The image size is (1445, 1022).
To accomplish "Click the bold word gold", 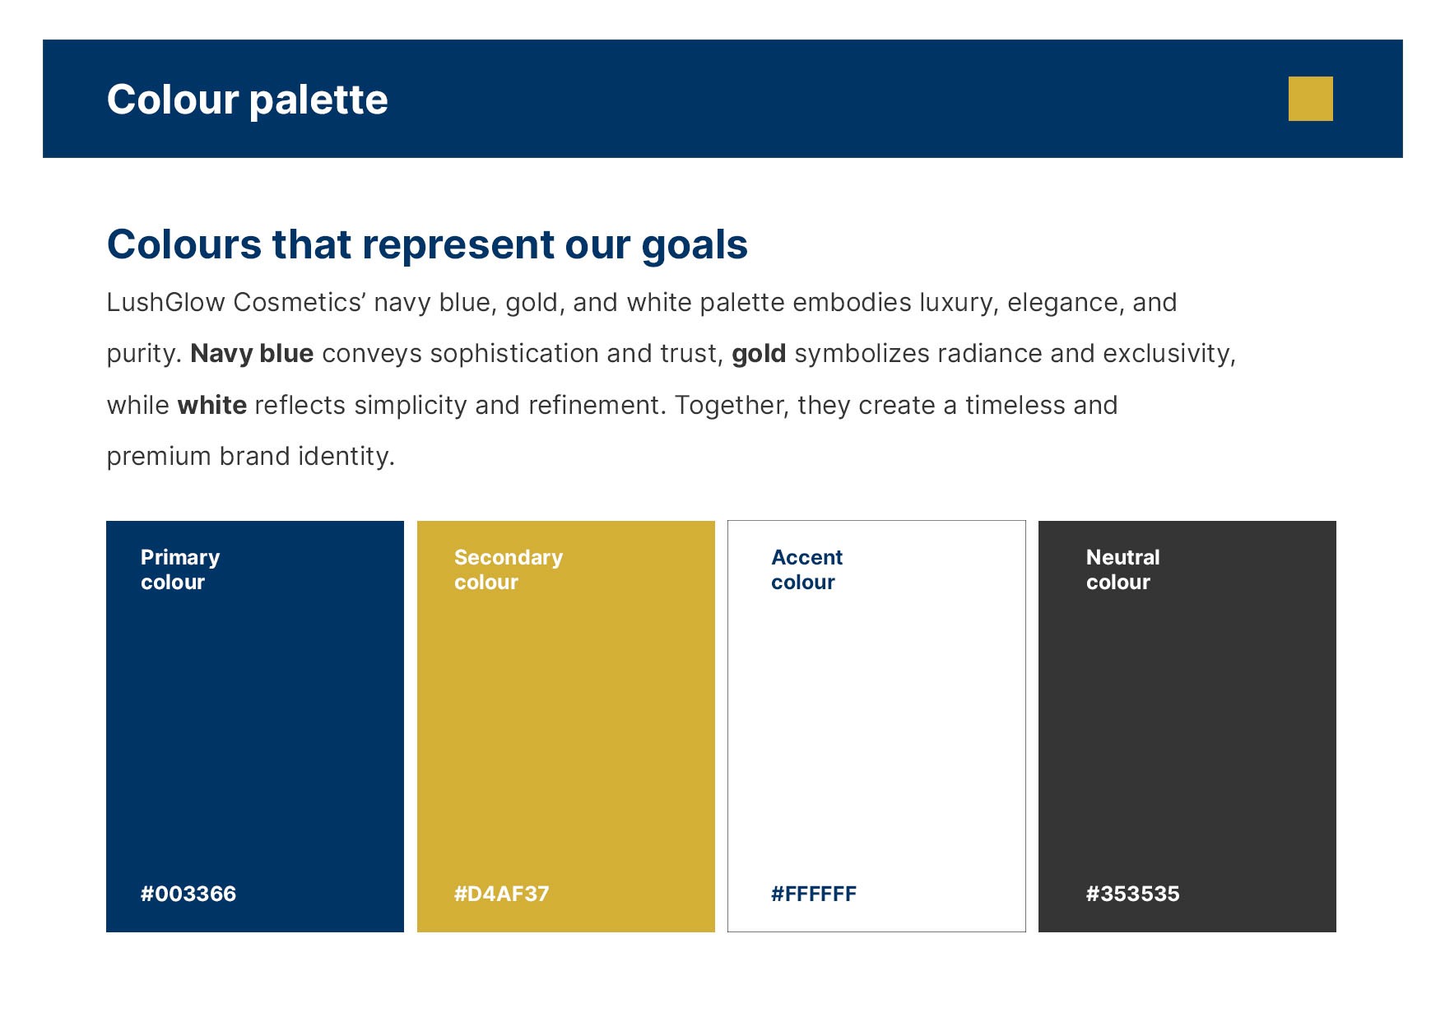I will point(759,355).
